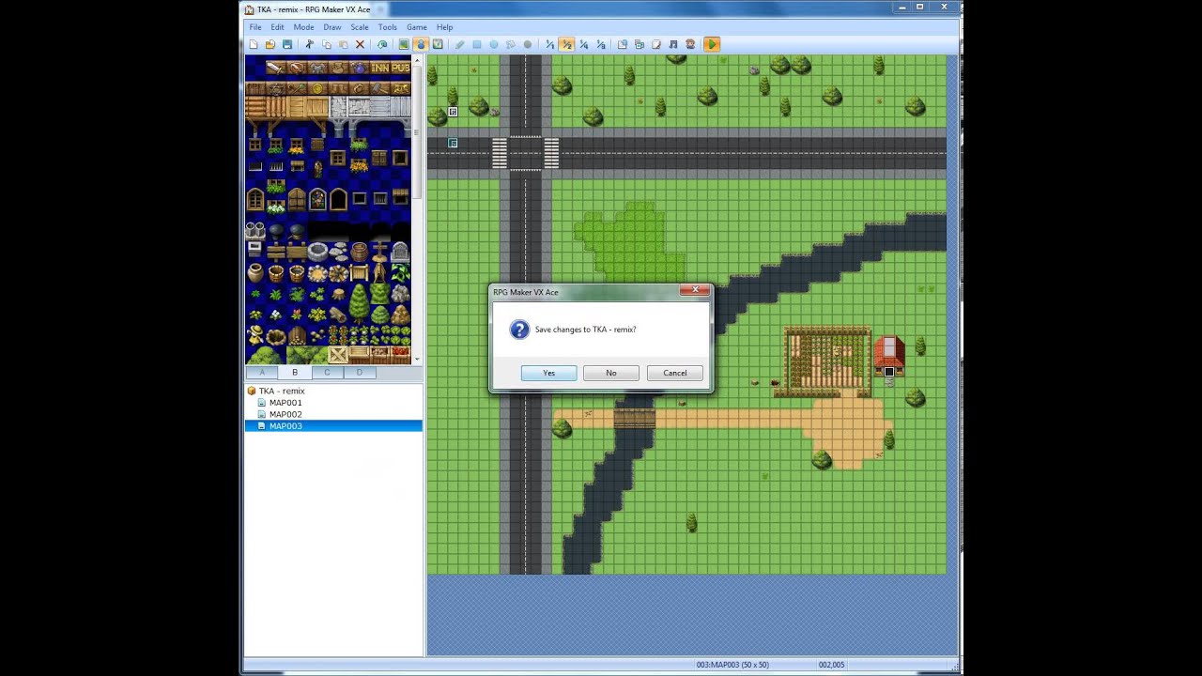Open the Database toolbar icon

pos(622,44)
